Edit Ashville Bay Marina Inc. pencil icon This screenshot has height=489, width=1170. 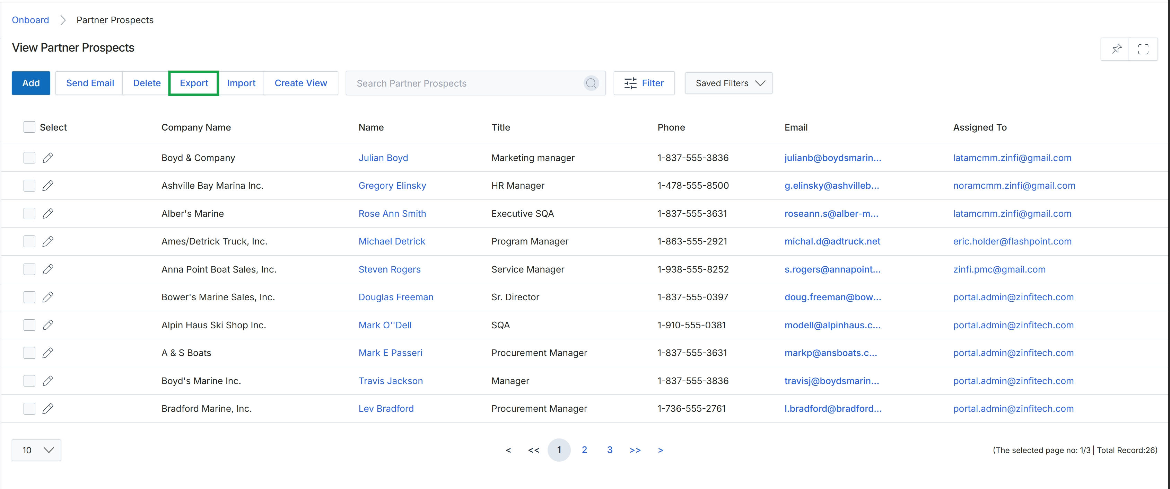pyautogui.click(x=48, y=185)
